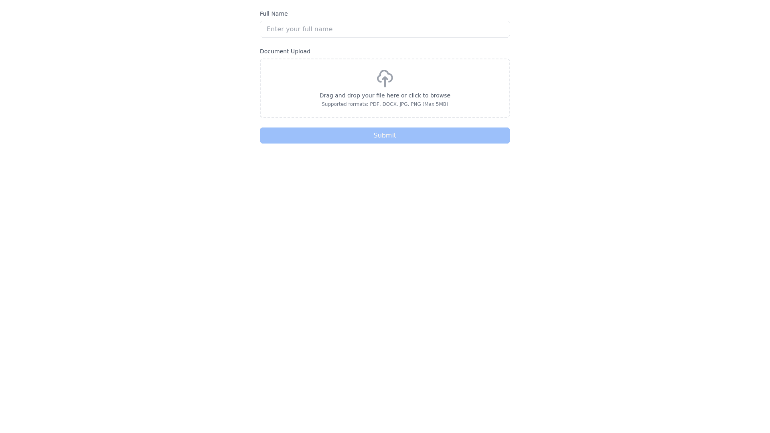Open file browser via dashed dropzone
The image size is (770, 433).
pos(385,88)
